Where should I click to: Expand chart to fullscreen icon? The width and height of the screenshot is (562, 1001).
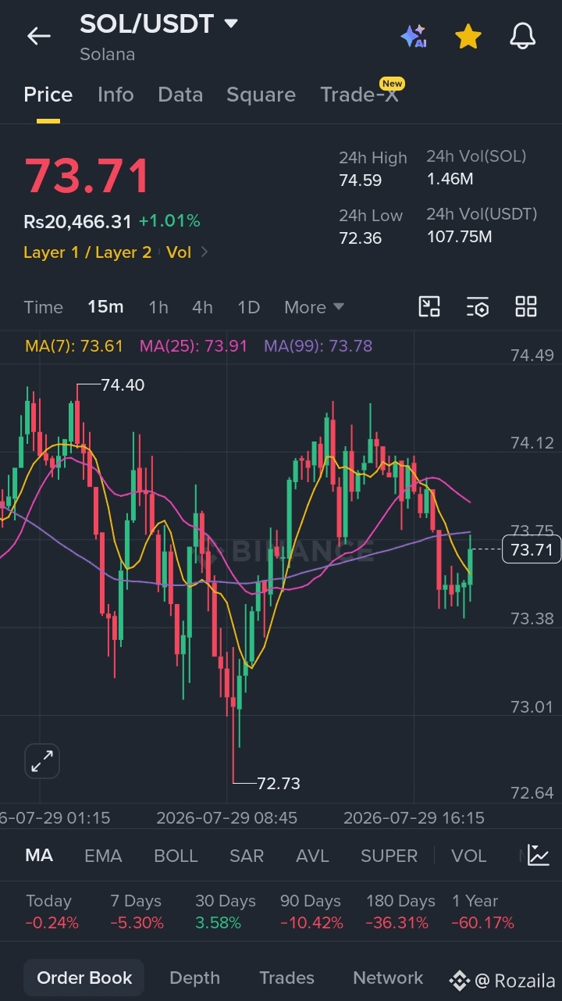click(42, 761)
